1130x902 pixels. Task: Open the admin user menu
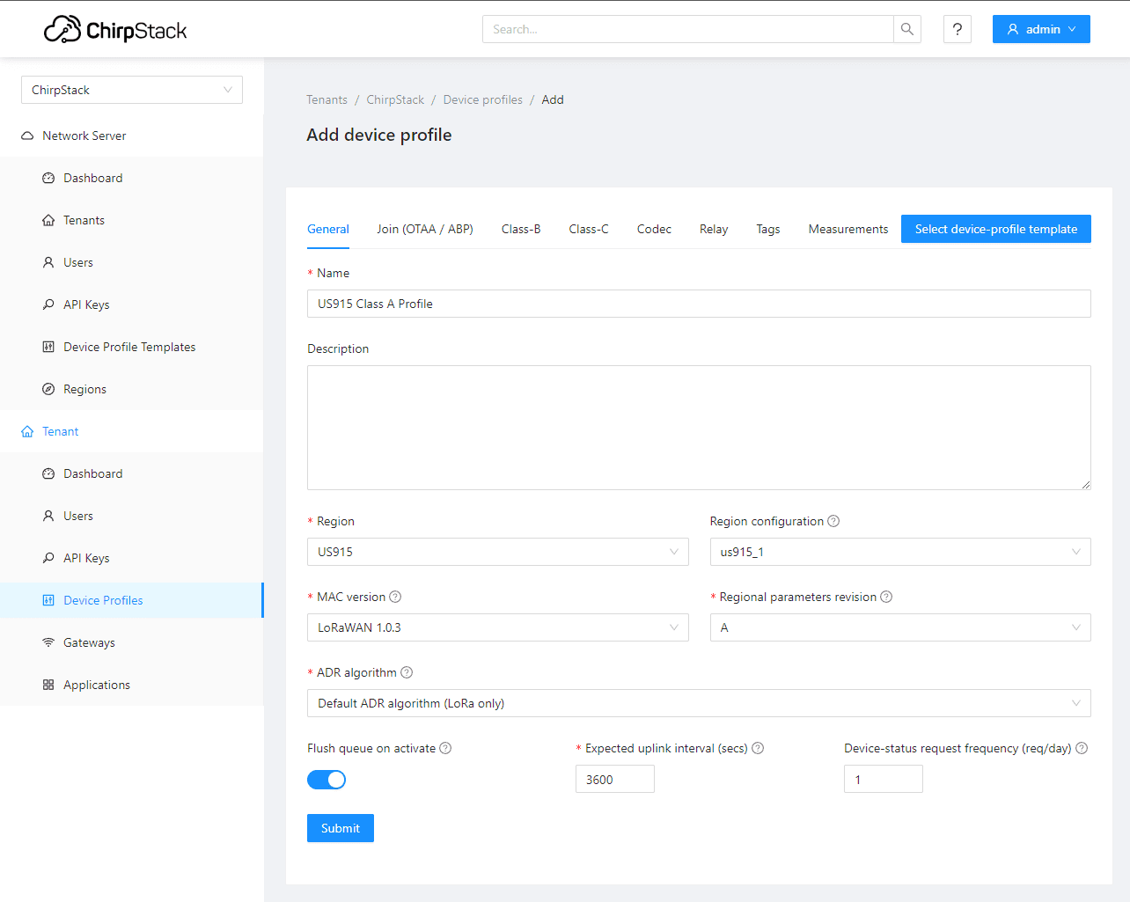coord(1040,29)
